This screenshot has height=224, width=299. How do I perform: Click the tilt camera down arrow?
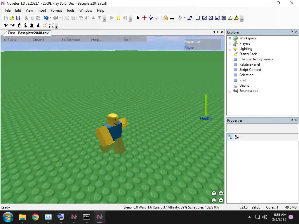25,25
